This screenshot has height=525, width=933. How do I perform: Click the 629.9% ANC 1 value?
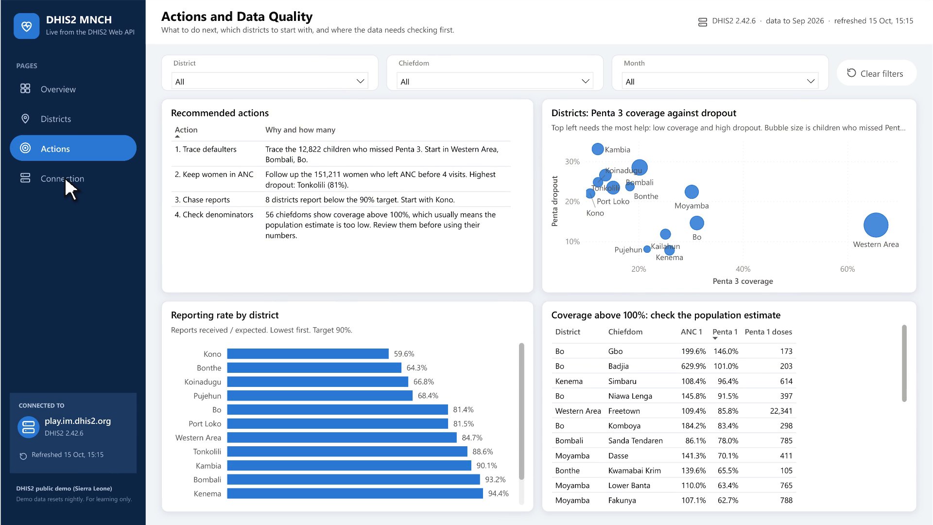[x=693, y=366]
